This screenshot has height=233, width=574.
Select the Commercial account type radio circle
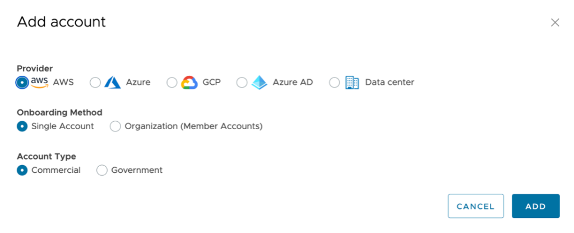tap(22, 170)
